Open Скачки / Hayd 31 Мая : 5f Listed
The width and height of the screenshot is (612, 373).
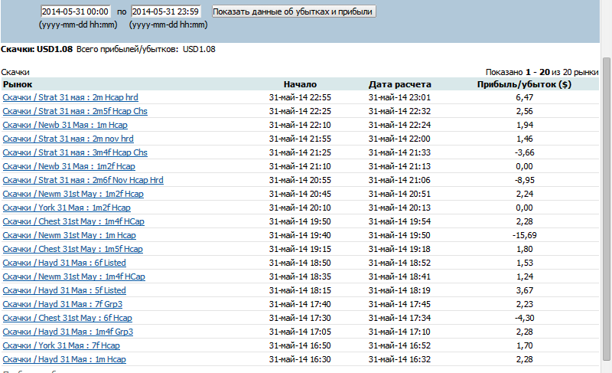(x=64, y=290)
